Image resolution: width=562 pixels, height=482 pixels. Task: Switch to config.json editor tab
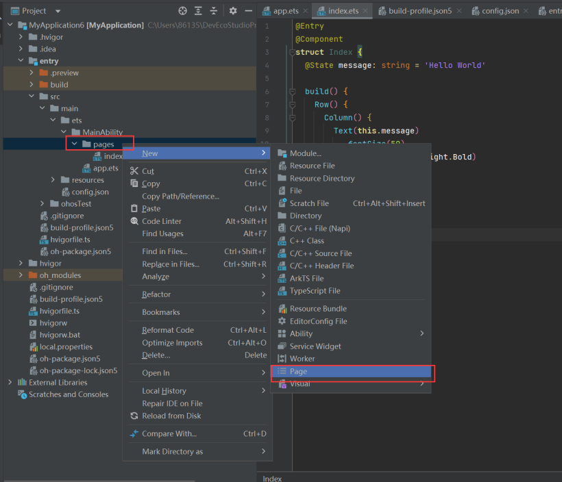pos(500,11)
